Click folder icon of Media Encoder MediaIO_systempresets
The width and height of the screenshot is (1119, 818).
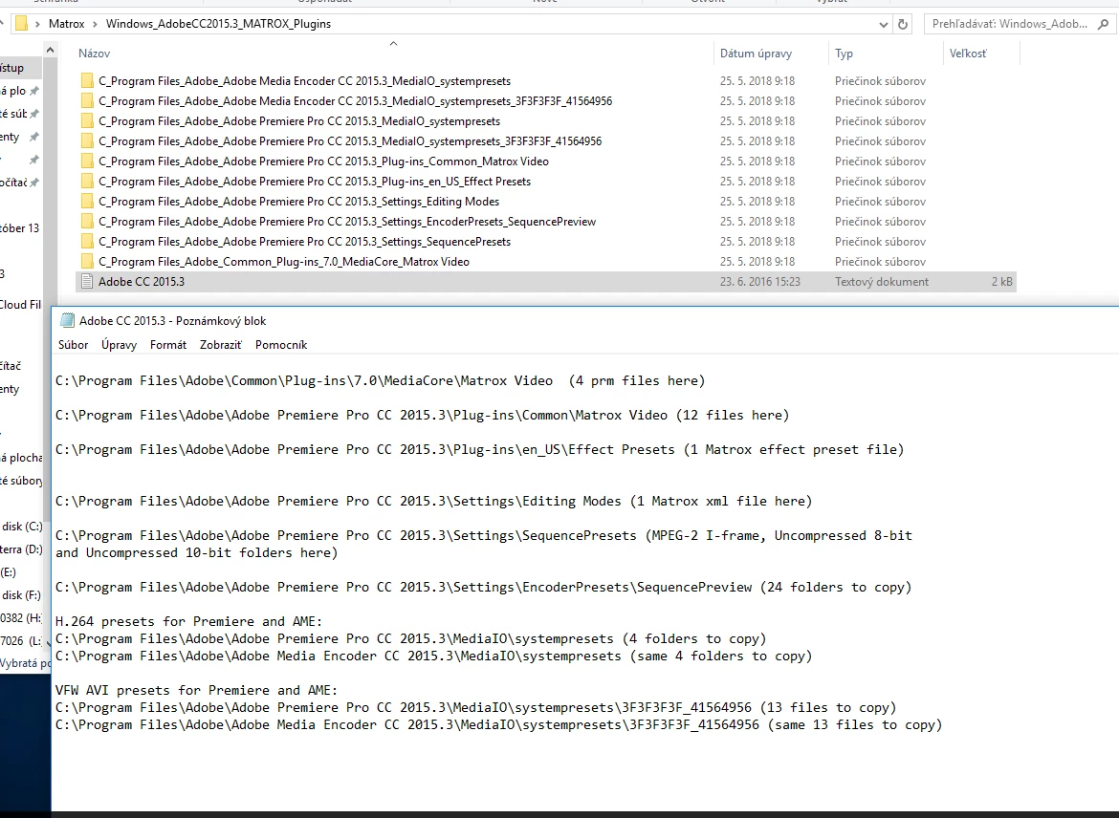coord(87,80)
